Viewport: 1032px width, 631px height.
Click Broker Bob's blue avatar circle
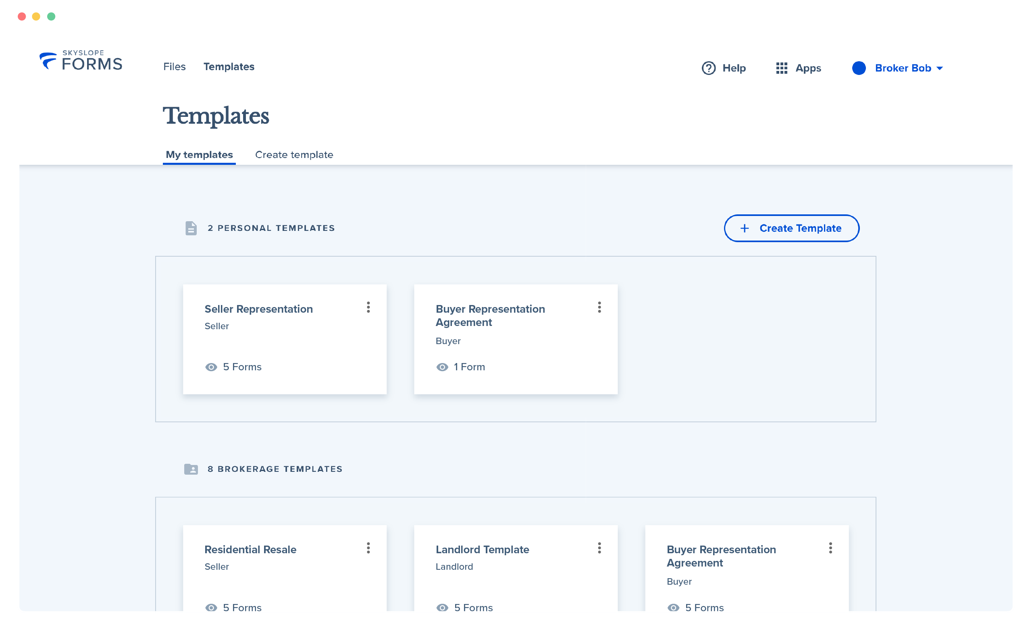pyautogui.click(x=859, y=68)
